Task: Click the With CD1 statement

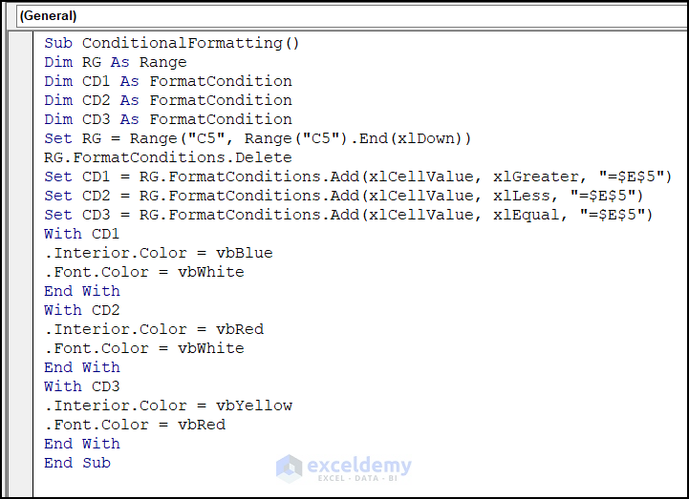Action: [82, 234]
